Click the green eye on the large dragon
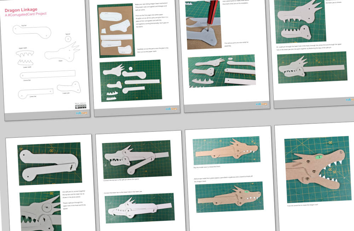This screenshot has height=231, width=354. click(319, 157)
